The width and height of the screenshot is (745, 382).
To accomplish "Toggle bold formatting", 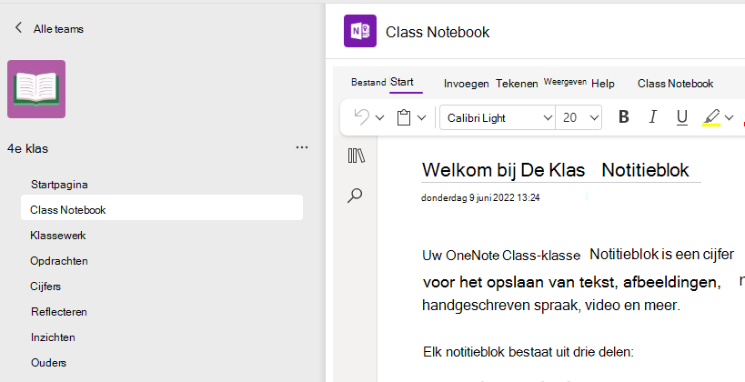I will (x=624, y=117).
